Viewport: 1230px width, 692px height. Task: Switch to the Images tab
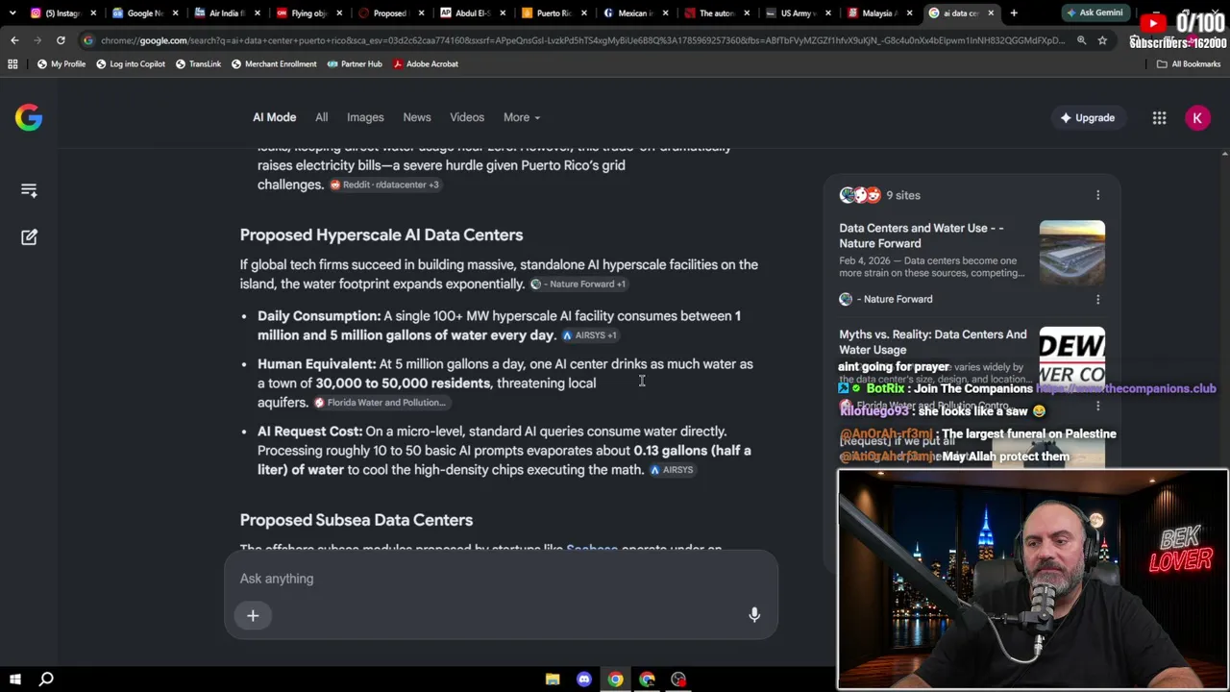point(365,117)
